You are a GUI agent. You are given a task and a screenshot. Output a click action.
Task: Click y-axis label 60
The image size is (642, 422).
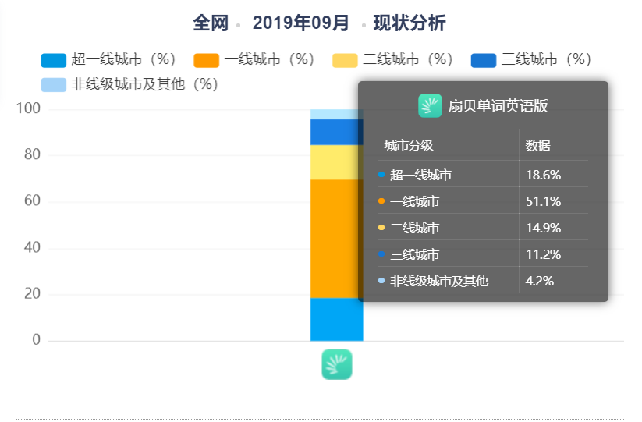(x=32, y=201)
